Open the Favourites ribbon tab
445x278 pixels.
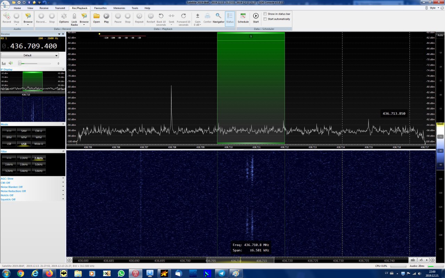[100, 8]
